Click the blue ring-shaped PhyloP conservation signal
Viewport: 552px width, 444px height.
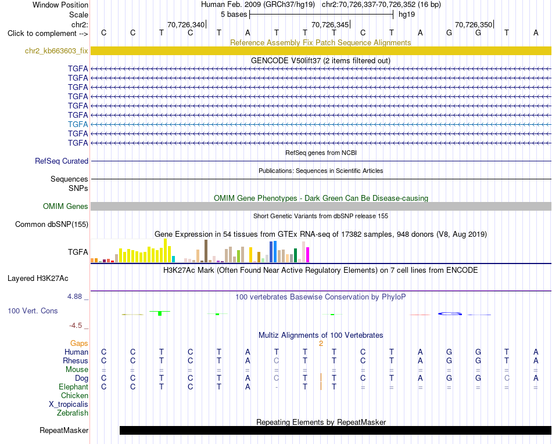click(x=450, y=313)
